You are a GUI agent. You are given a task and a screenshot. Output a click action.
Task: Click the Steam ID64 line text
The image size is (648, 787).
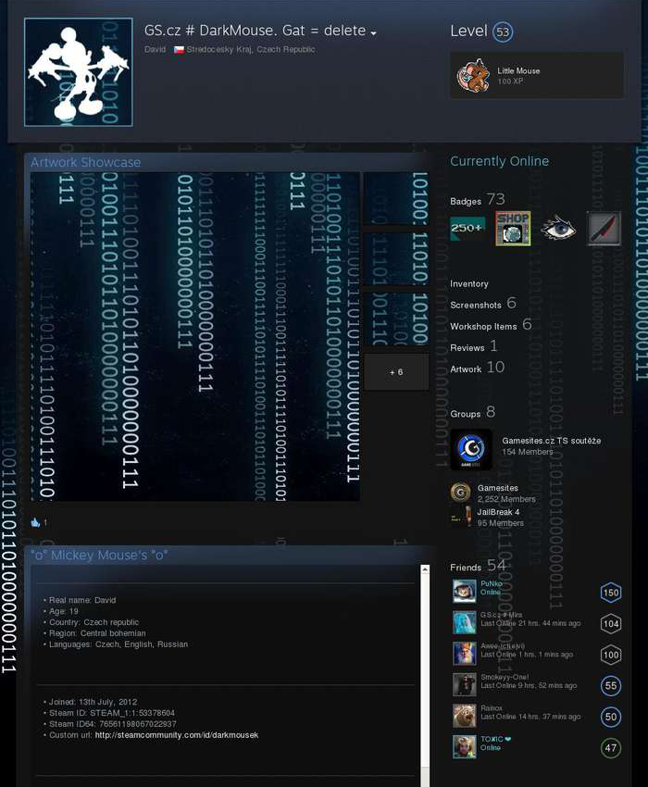click(x=112, y=724)
